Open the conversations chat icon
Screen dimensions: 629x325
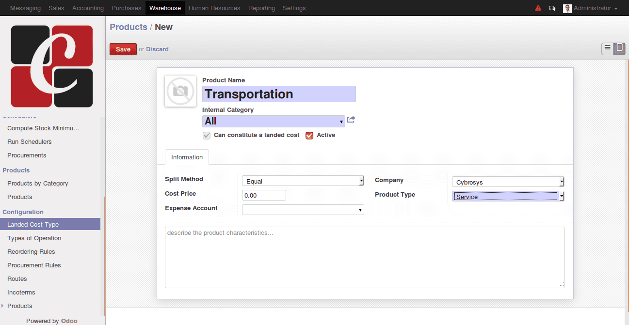(552, 8)
